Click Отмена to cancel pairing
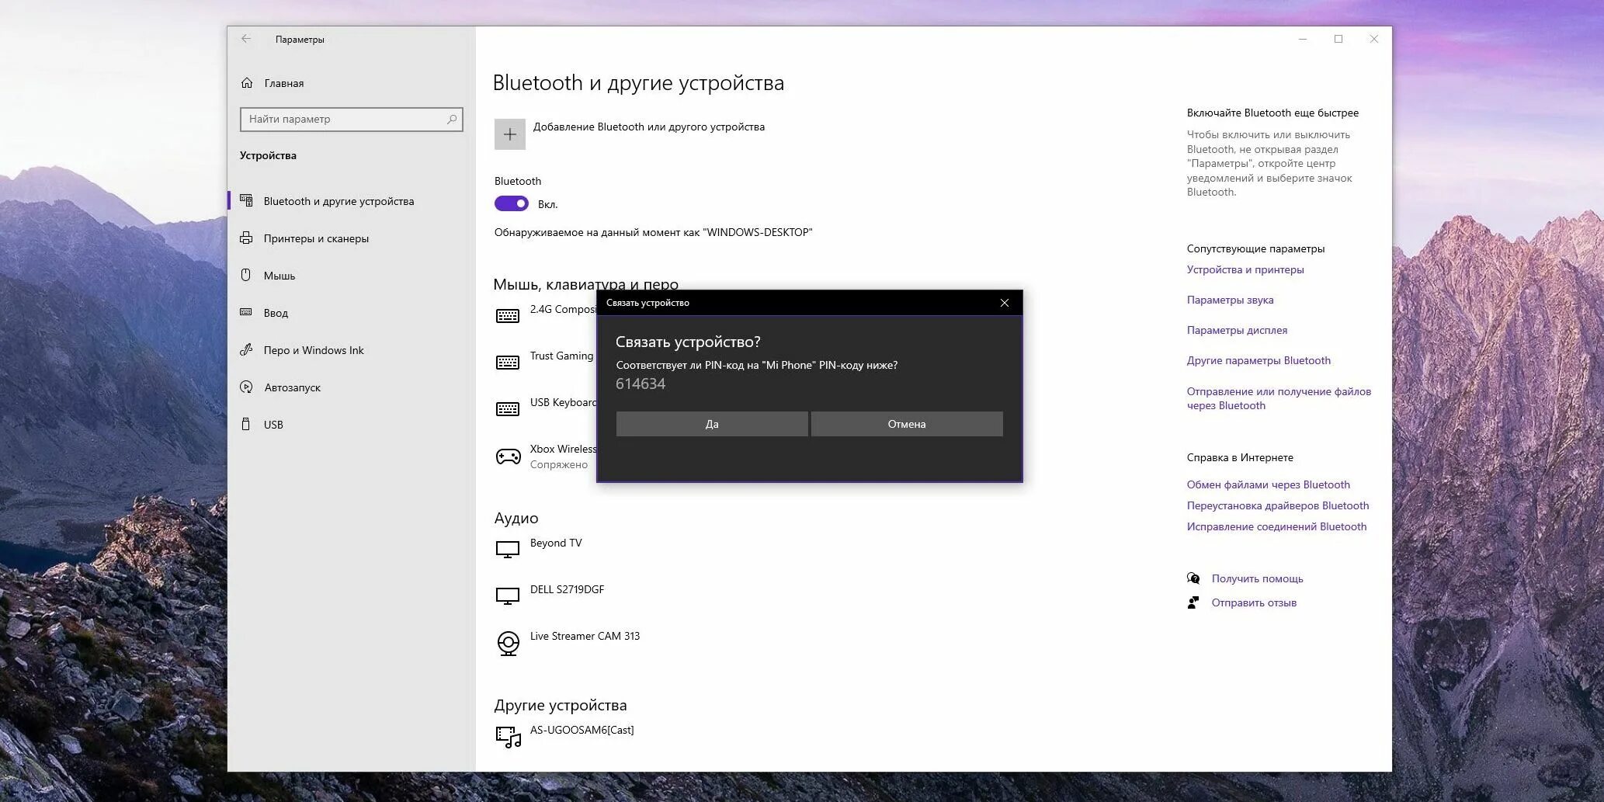The height and width of the screenshot is (802, 1604). pyautogui.click(x=907, y=424)
